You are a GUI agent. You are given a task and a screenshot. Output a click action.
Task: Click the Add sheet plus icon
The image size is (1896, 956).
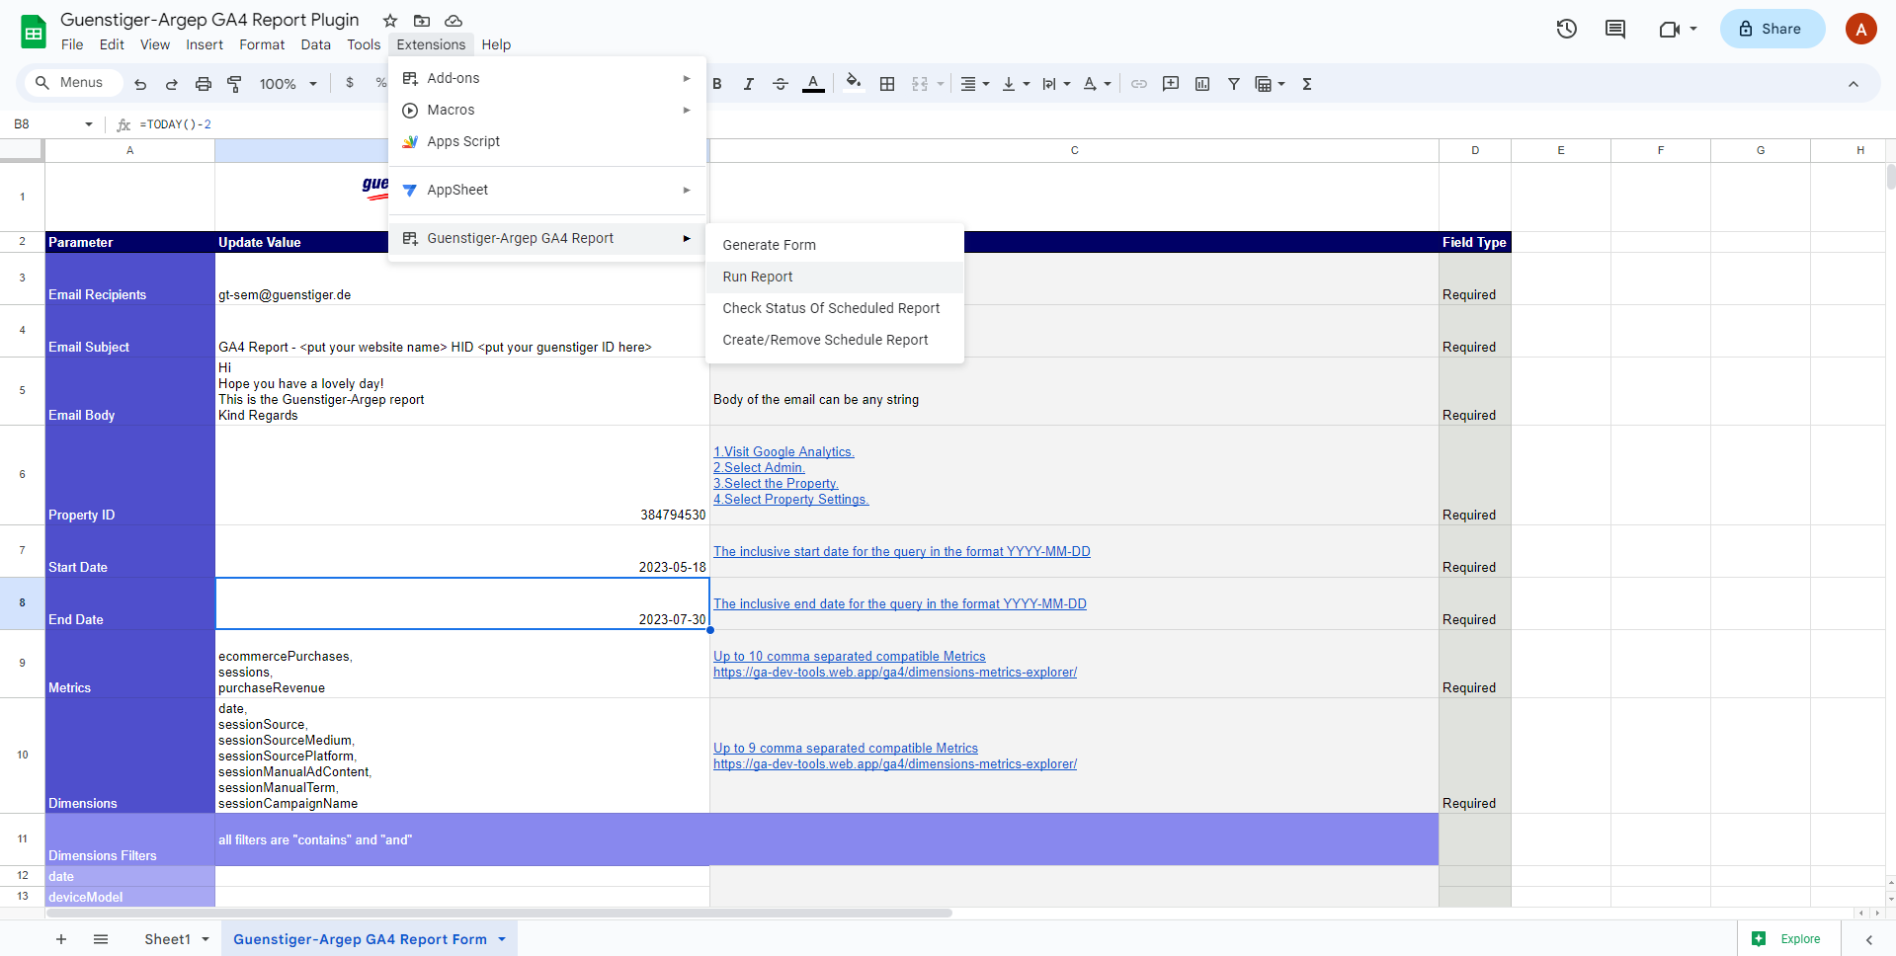(x=61, y=939)
